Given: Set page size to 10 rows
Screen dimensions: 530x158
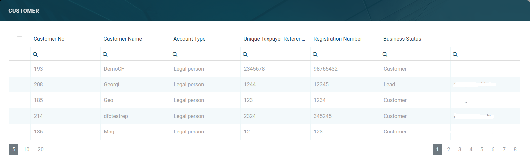Looking at the screenshot, I should (x=26, y=150).
